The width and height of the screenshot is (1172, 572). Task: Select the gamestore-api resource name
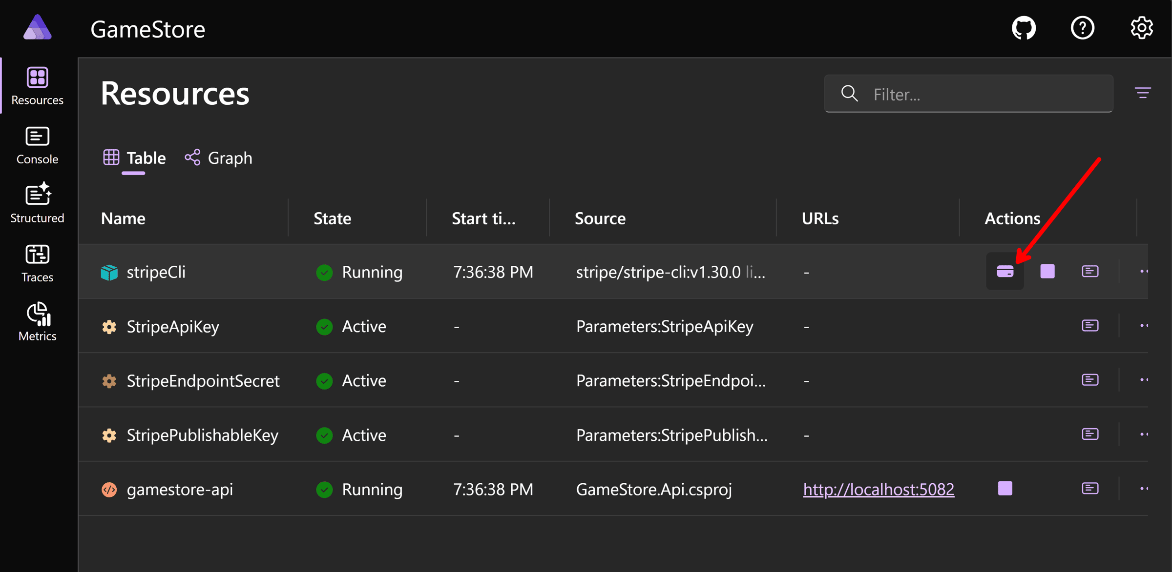[180, 489]
